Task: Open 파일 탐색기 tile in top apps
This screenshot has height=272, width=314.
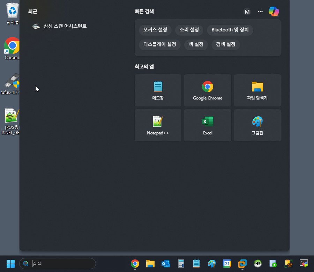Action: tap(257, 90)
